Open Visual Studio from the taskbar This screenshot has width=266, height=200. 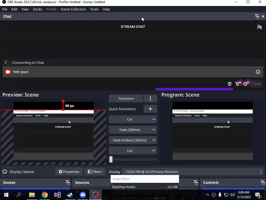point(57,195)
